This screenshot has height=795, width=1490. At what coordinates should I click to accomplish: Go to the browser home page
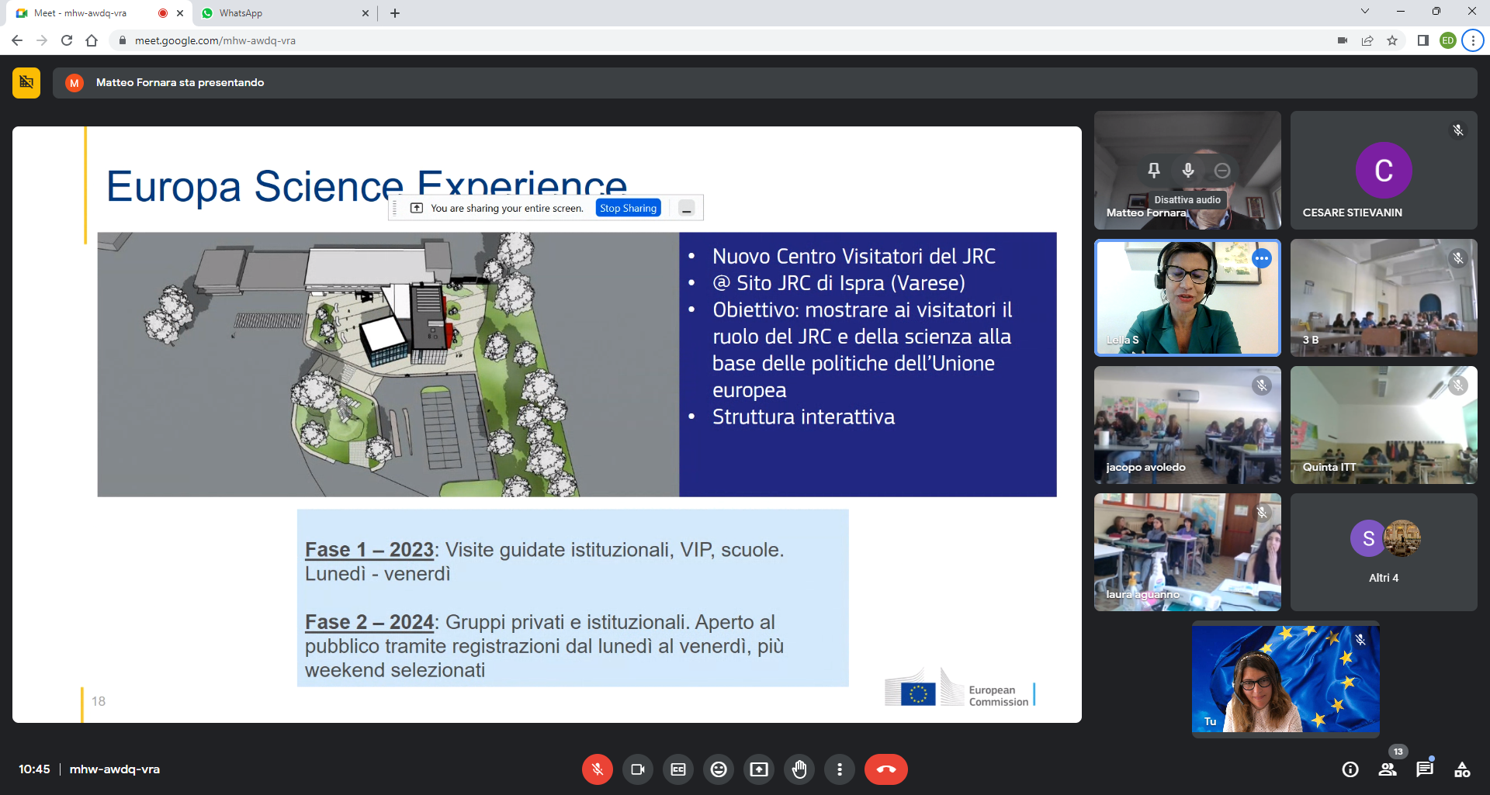92,40
